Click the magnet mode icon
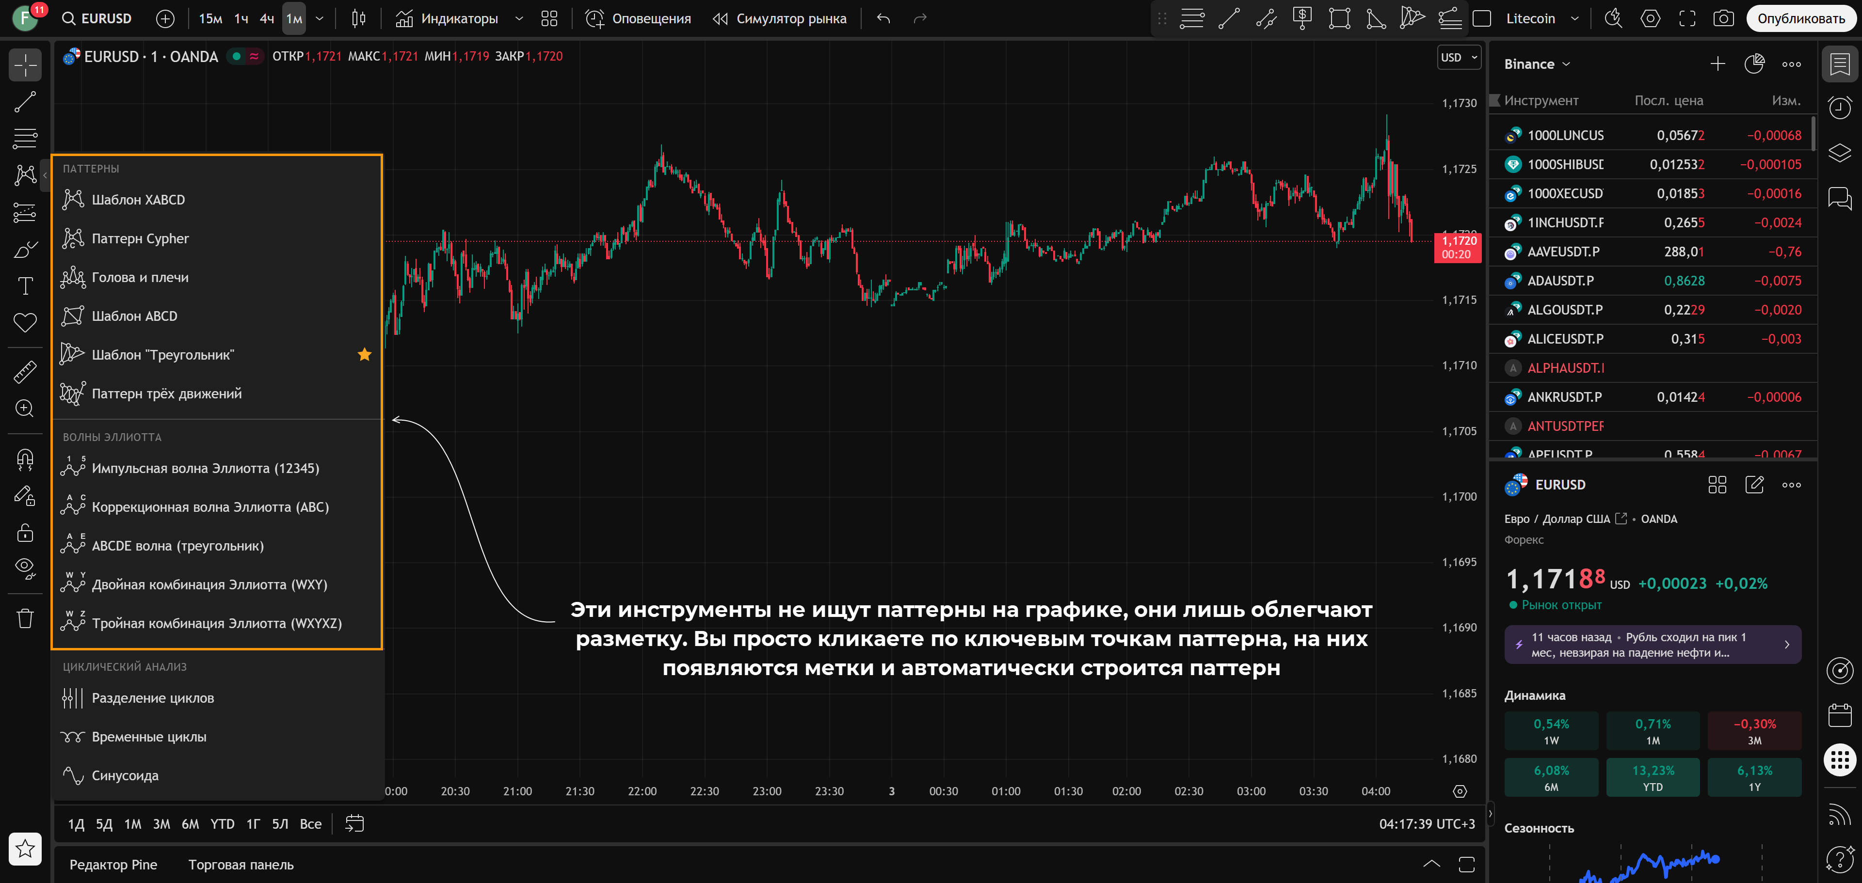This screenshot has height=883, width=1862. click(25, 459)
